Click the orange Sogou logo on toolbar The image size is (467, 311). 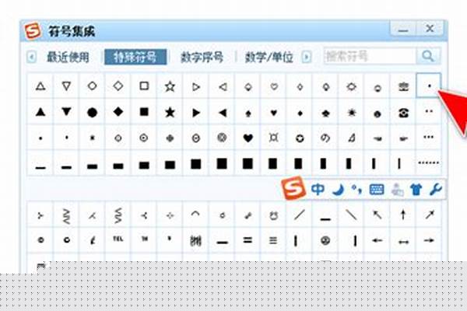pos(293,188)
